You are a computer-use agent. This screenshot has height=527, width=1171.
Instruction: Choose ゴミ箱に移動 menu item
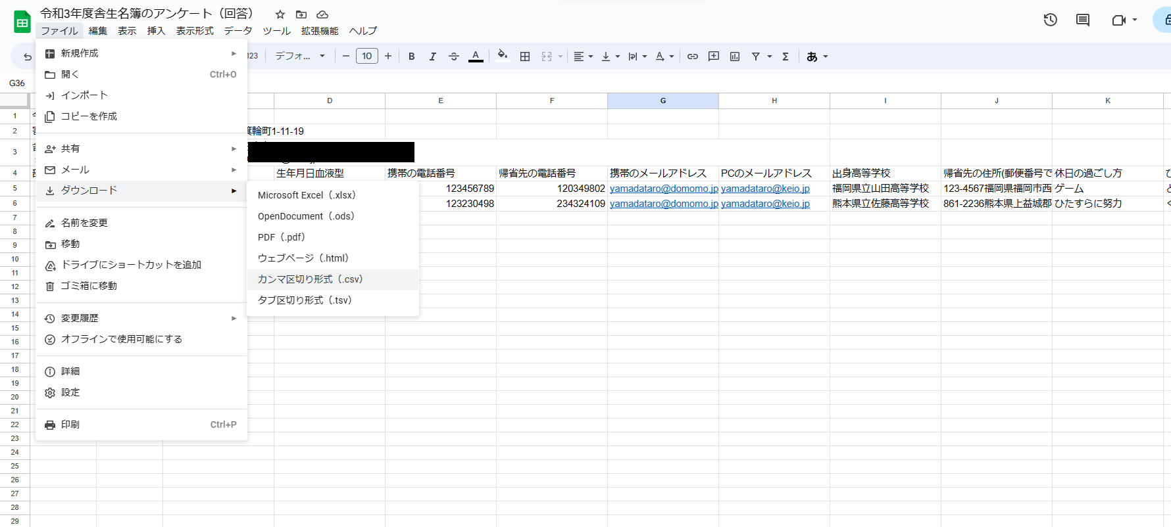(141, 286)
